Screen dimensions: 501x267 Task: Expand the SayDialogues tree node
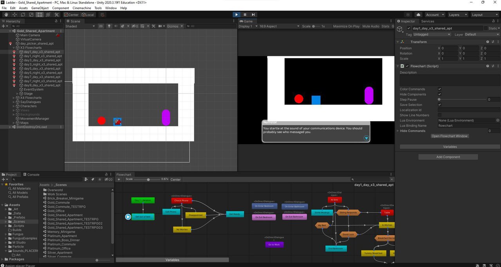click(x=14, y=102)
